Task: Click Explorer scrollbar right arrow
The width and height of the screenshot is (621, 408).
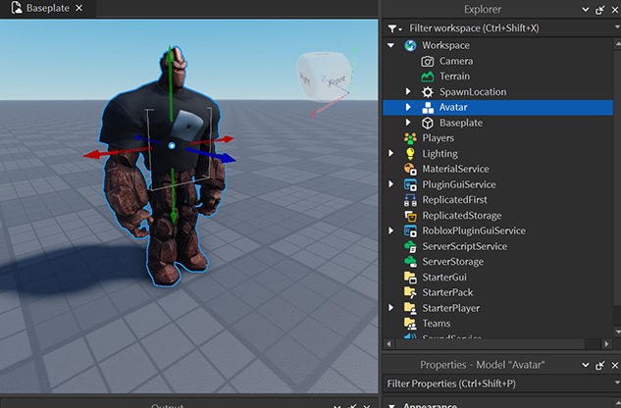Action: click(606, 344)
